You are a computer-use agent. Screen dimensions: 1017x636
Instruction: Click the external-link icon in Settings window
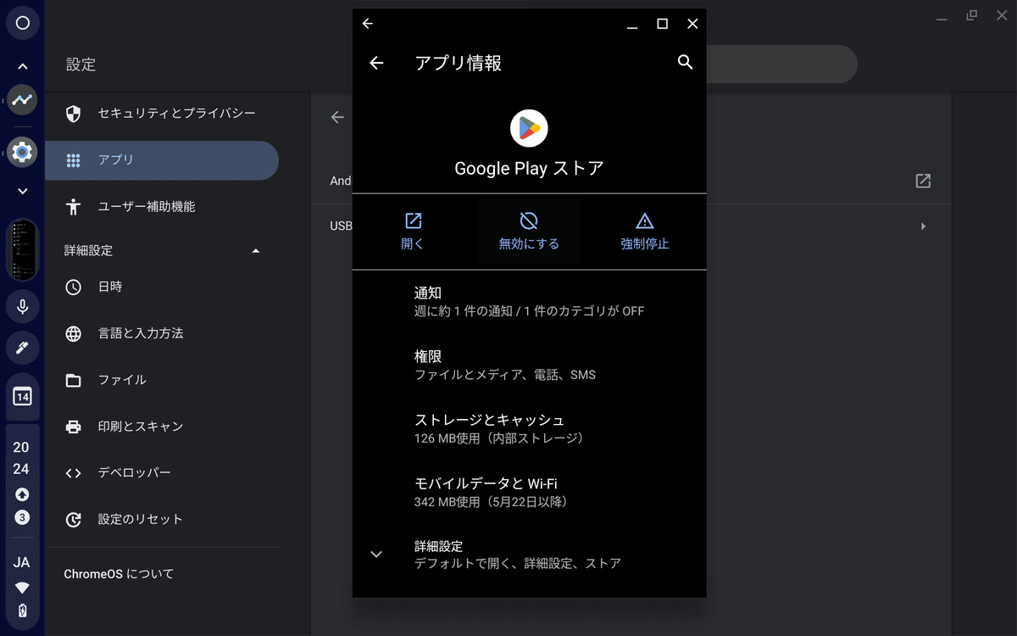923,181
